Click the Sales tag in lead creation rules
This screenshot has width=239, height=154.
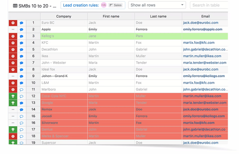pyautogui.click(x=115, y=5)
